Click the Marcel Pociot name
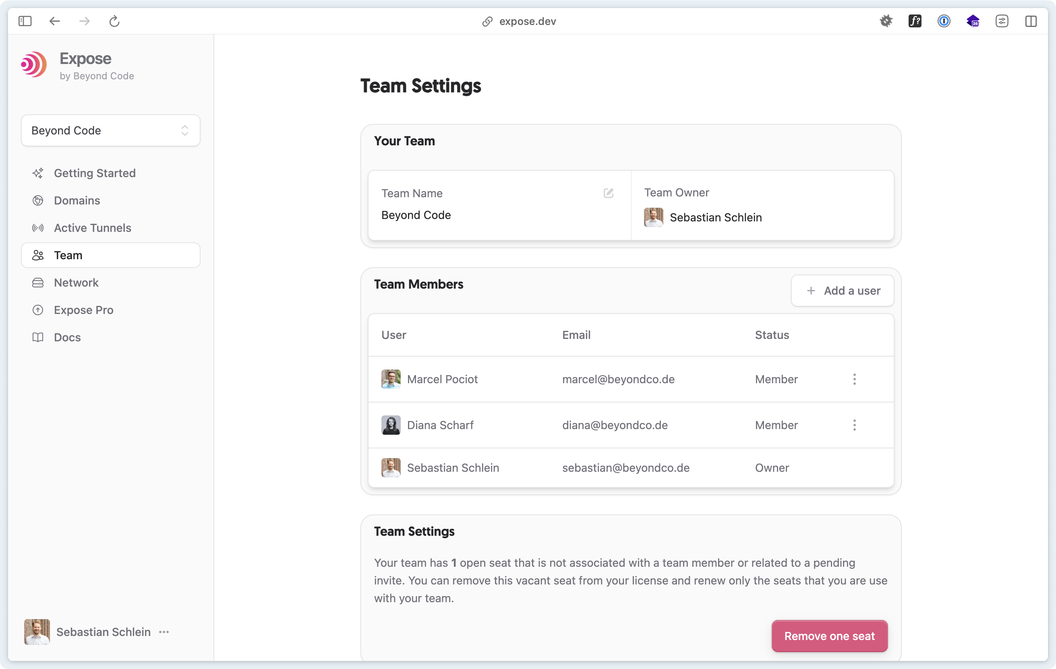 point(442,379)
